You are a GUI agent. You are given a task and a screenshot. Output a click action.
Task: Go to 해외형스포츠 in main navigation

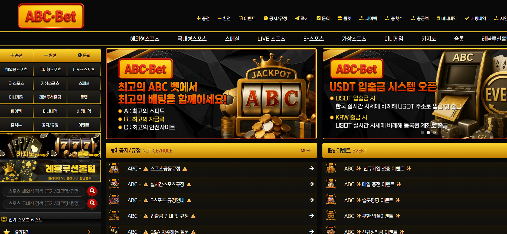tap(145, 39)
